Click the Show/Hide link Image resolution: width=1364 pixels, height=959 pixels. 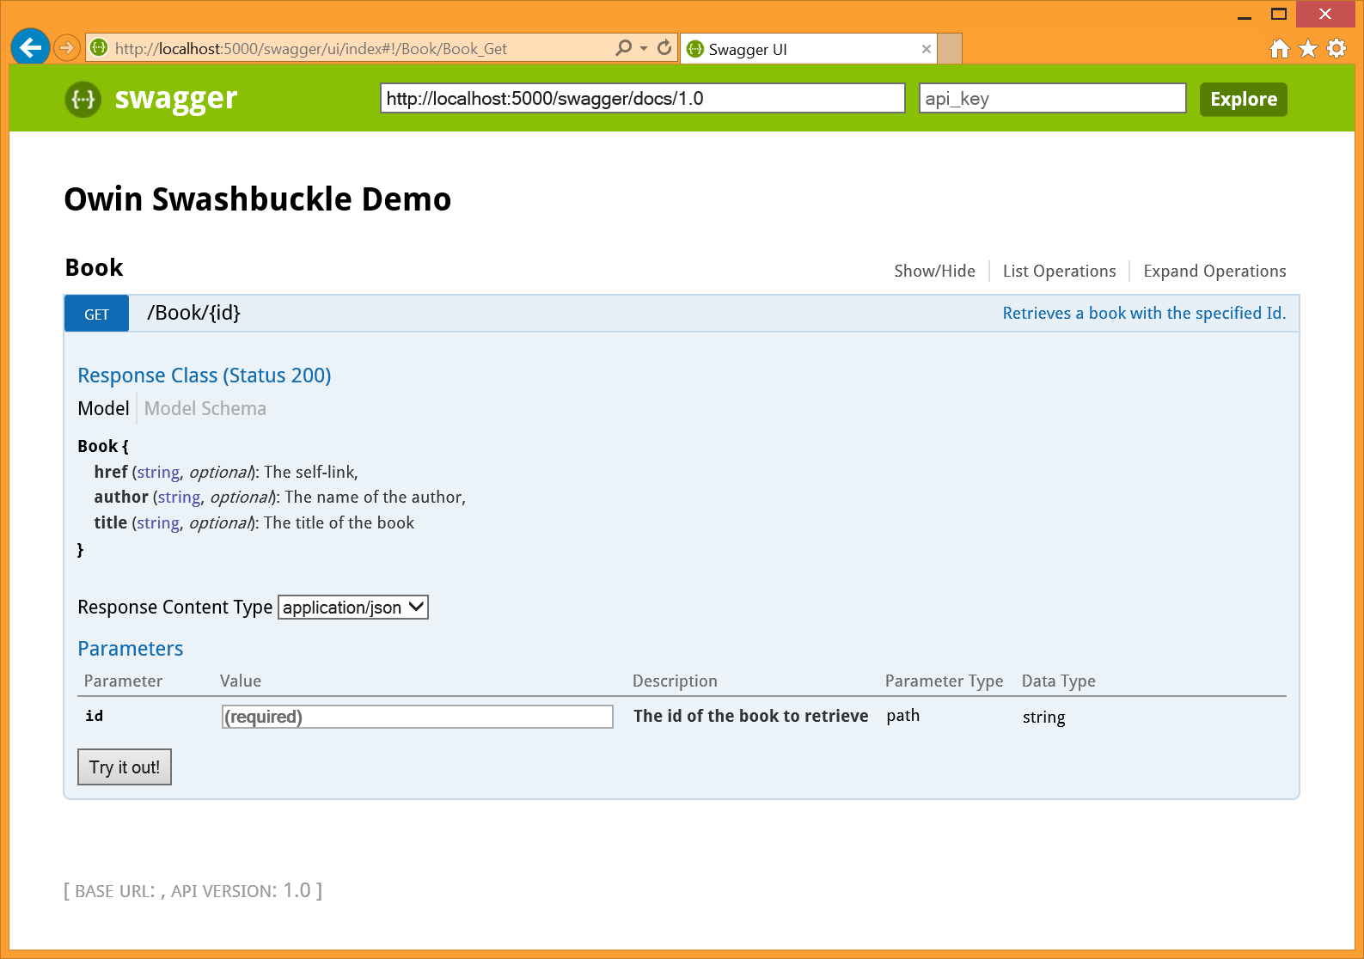934,271
